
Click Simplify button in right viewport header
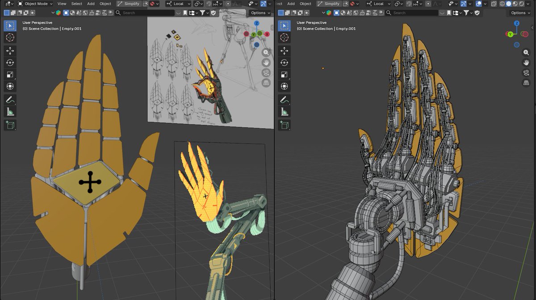(329, 4)
